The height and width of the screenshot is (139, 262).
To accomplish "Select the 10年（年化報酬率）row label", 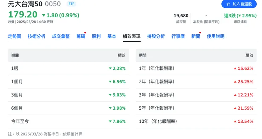I will point(158,121).
